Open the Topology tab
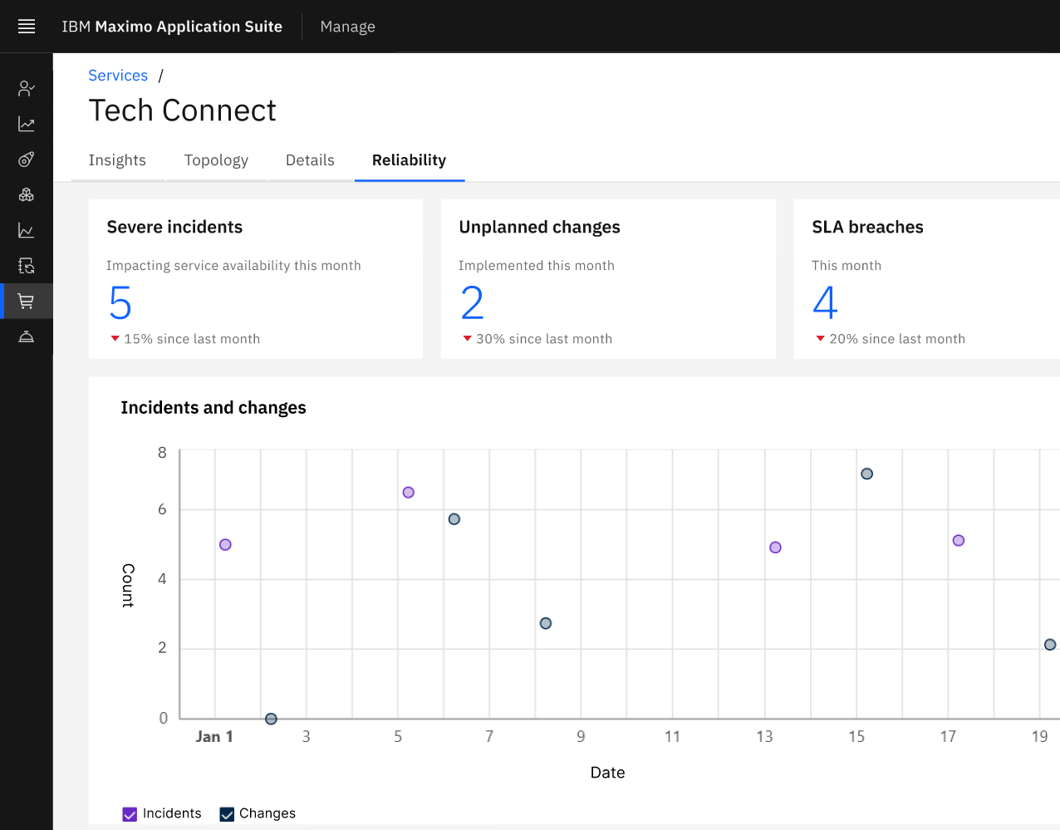This screenshot has width=1060, height=830. click(x=216, y=160)
